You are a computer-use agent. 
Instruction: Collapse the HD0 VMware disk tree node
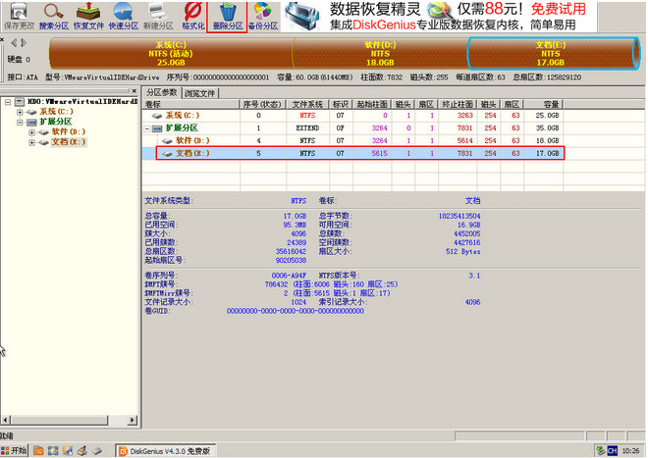8,102
